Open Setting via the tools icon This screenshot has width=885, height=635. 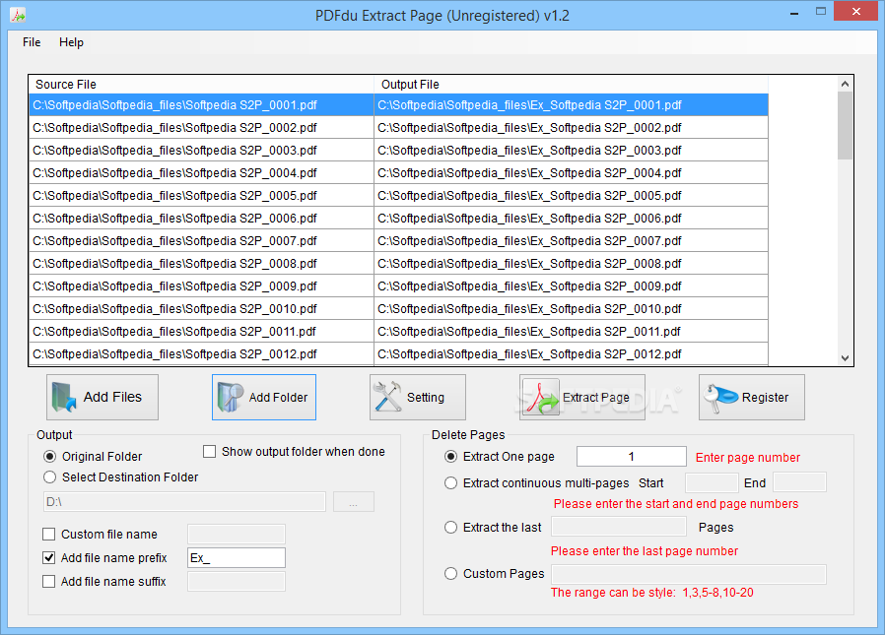(x=387, y=397)
